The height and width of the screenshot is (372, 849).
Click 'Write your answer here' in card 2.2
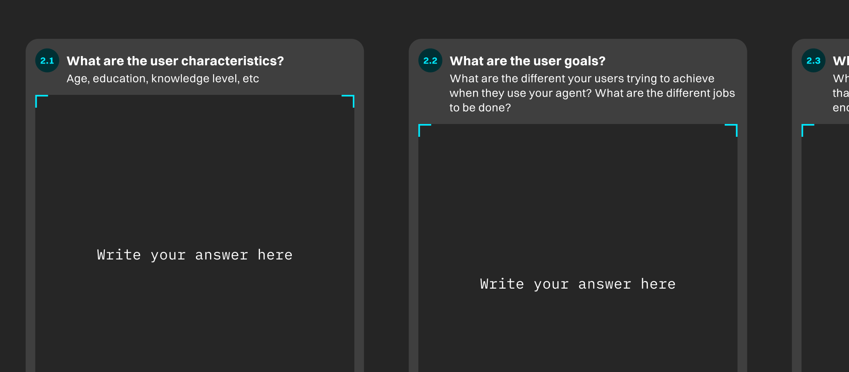click(x=577, y=284)
